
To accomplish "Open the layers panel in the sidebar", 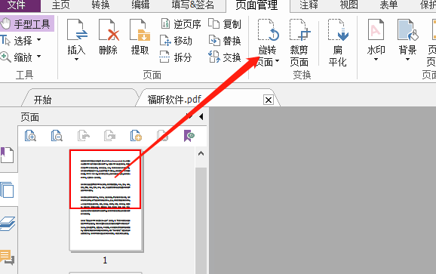I will (x=8, y=224).
